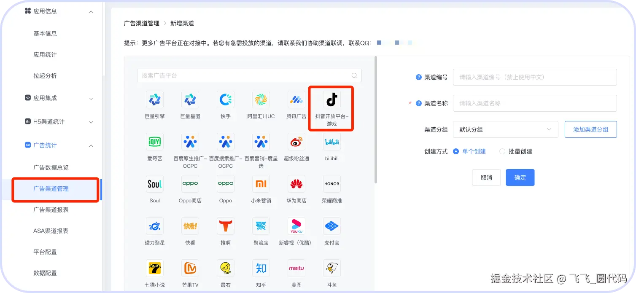
Task: Choose the 抖音开放平台-游戏 icon
Action: pos(332,99)
